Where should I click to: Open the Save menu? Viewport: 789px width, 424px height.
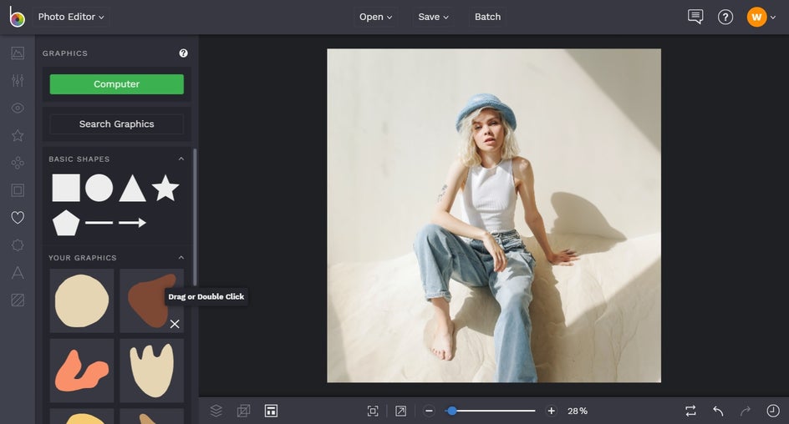point(433,17)
